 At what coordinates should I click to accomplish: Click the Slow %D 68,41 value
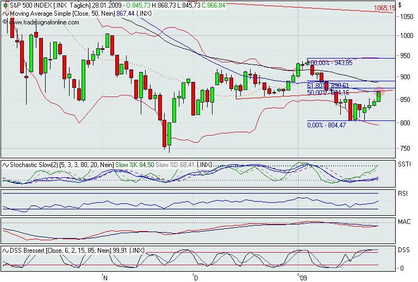(175, 165)
